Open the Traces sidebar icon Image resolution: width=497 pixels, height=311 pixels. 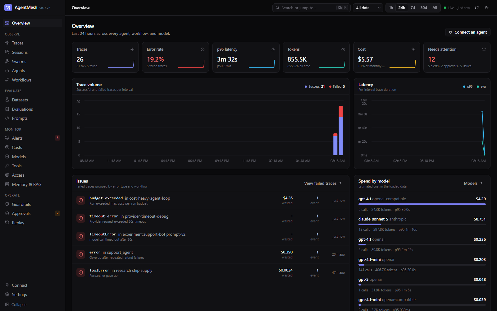7,43
